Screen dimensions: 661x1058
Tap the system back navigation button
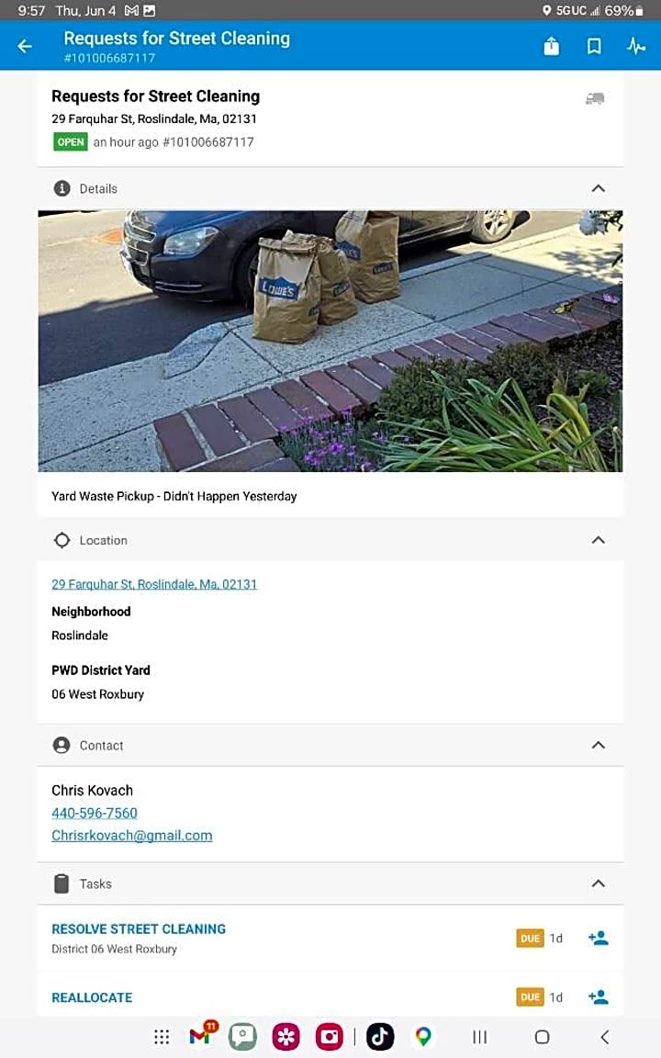(x=604, y=1036)
